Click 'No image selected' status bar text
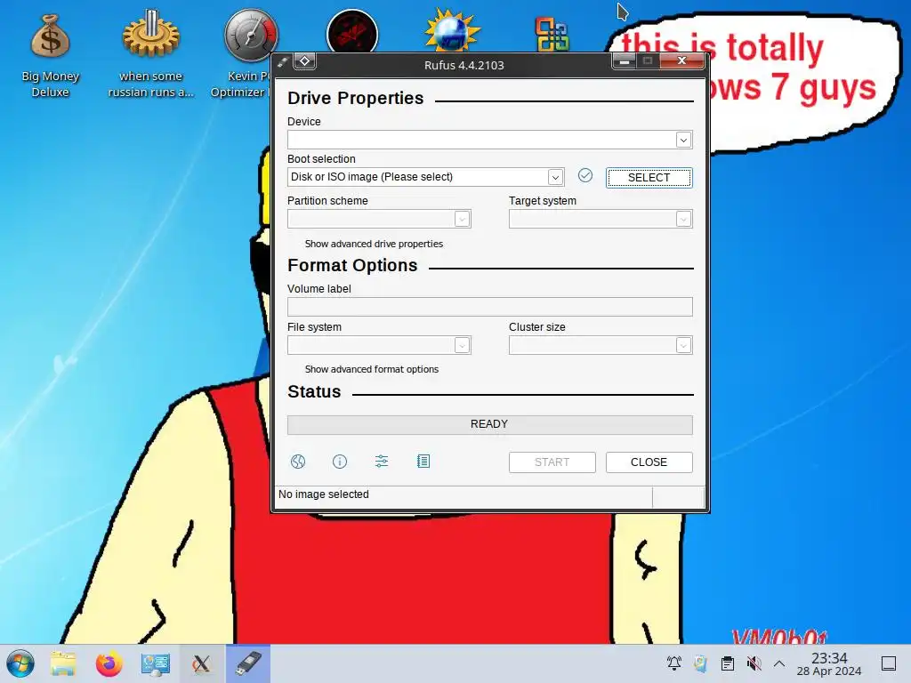The image size is (911, 683). pos(324,494)
